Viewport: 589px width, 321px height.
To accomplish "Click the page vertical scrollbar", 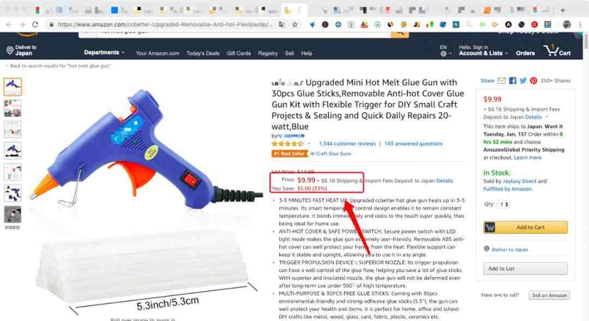I will 586,176.
